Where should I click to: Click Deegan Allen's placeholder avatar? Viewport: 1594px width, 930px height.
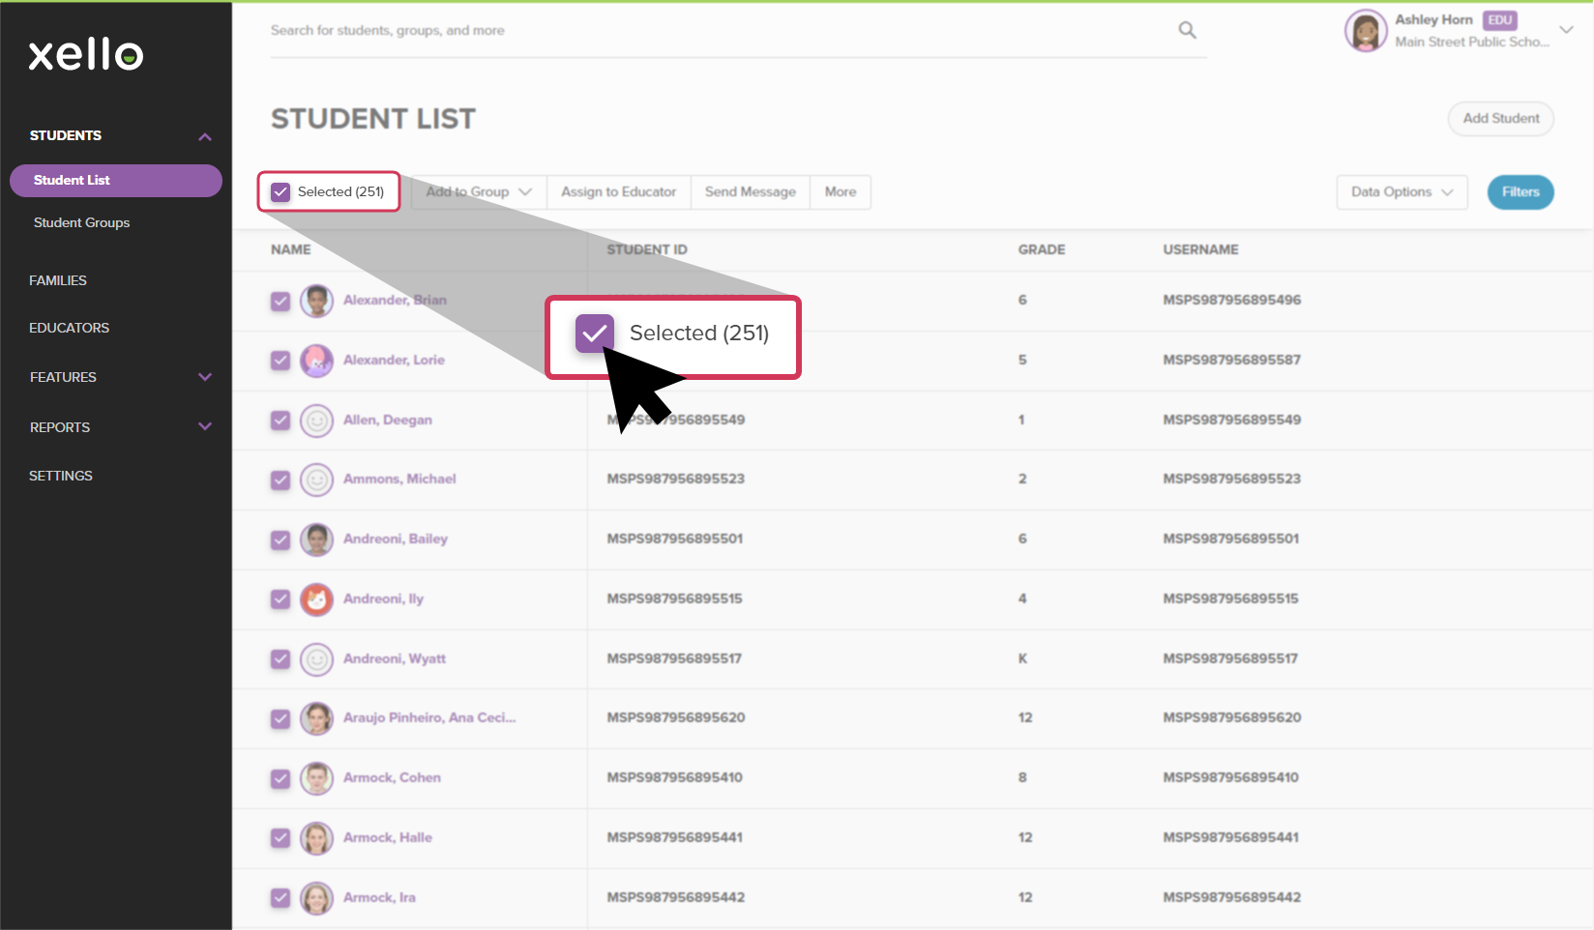(316, 421)
